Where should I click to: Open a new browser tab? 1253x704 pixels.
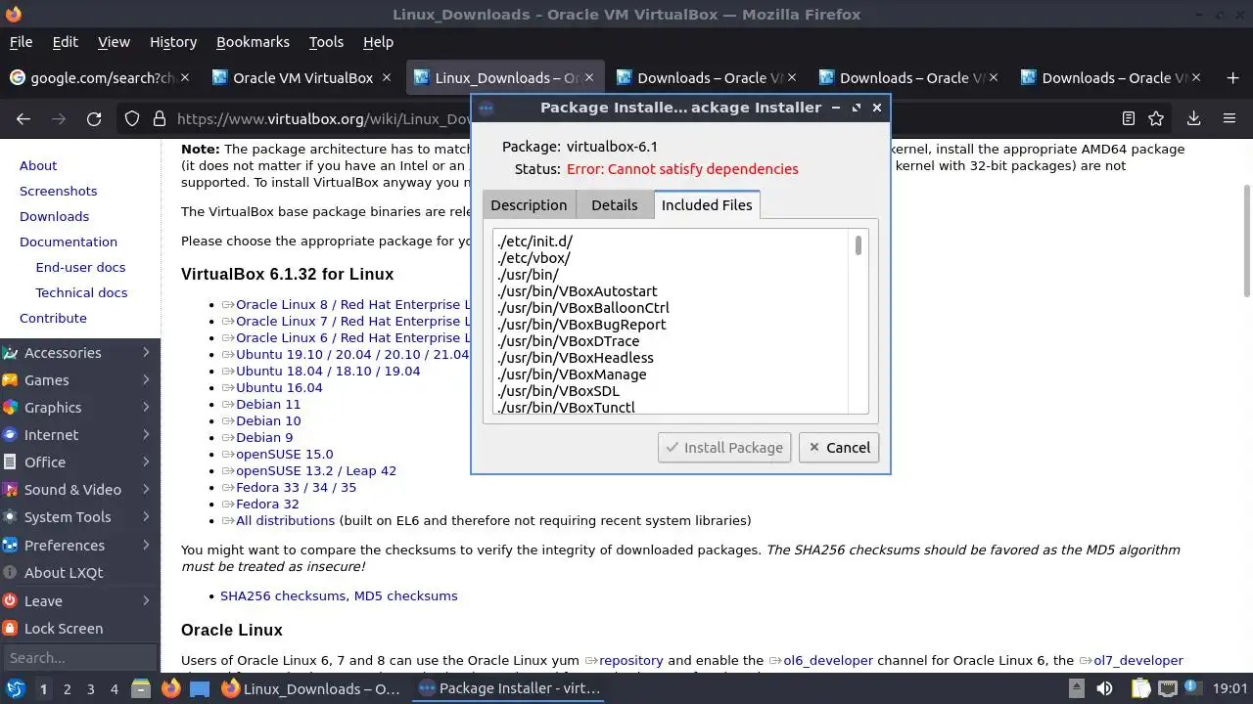click(1232, 78)
